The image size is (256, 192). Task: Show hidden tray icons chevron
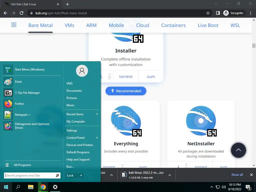point(211,187)
